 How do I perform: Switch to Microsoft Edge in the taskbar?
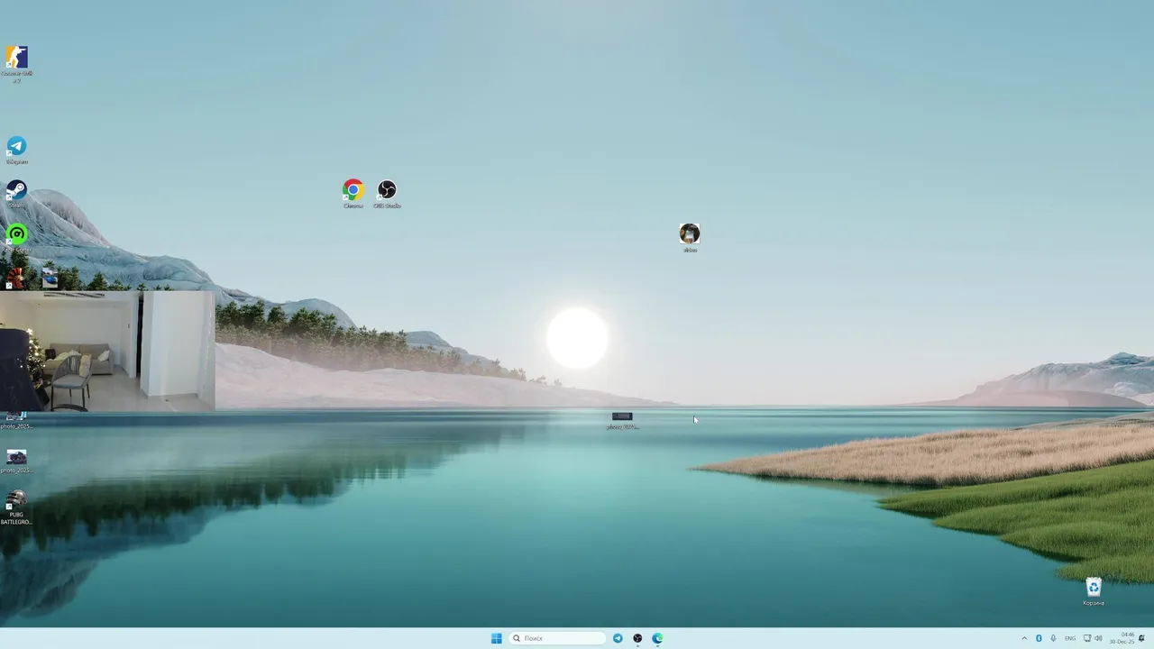pyautogui.click(x=657, y=638)
